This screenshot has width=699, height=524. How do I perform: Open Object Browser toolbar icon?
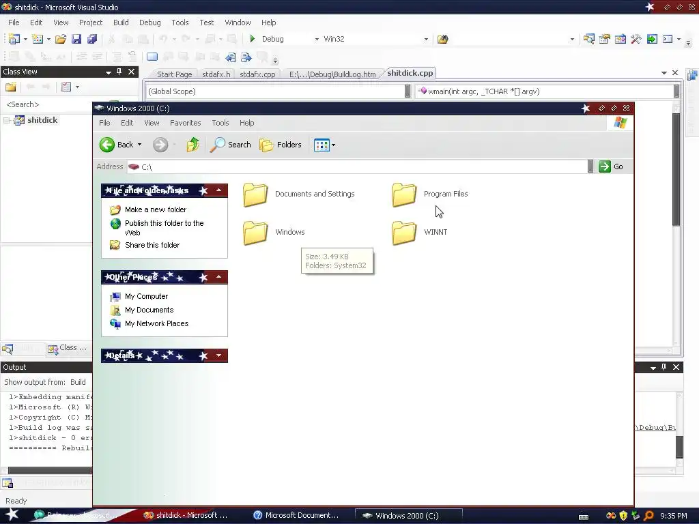pos(620,39)
